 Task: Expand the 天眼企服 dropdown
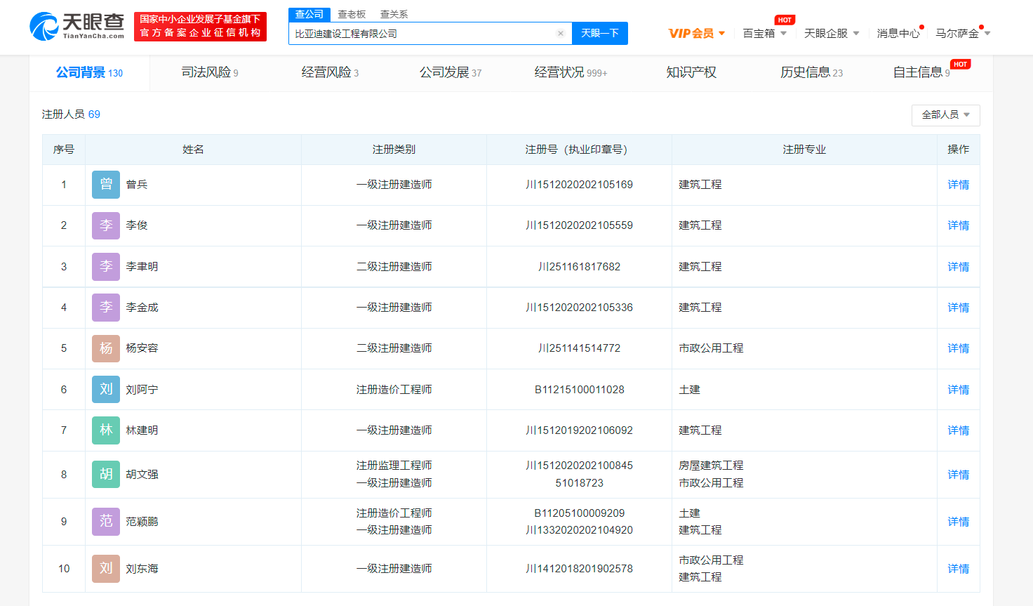pyautogui.click(x=832, y=34)
